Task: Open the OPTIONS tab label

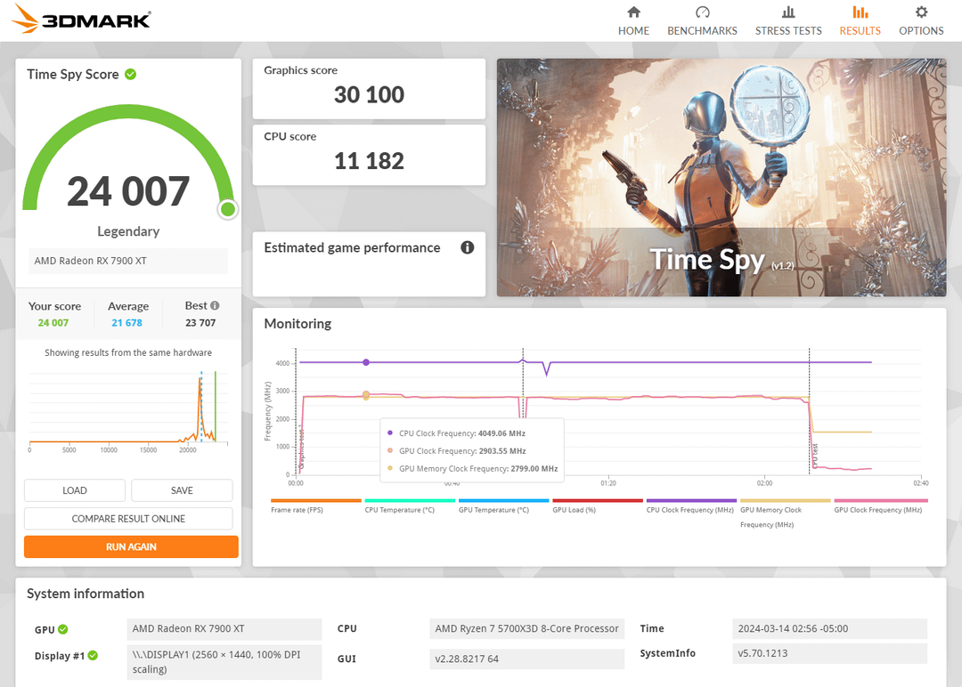Action: [x=922, y=30]
